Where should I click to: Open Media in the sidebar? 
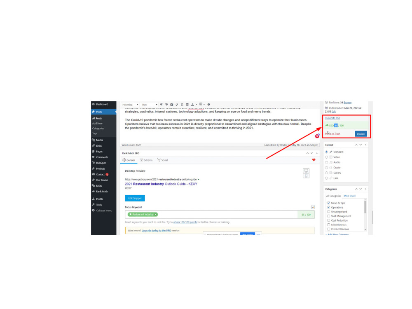point(103,140)
